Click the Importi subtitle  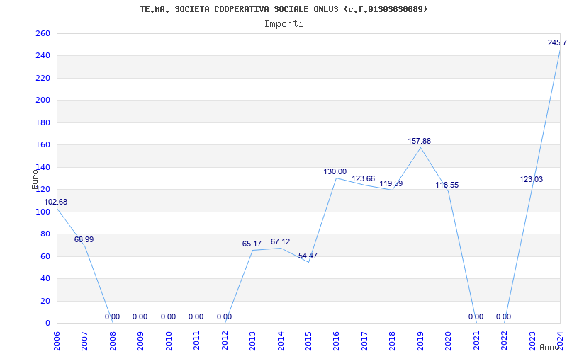283,23
